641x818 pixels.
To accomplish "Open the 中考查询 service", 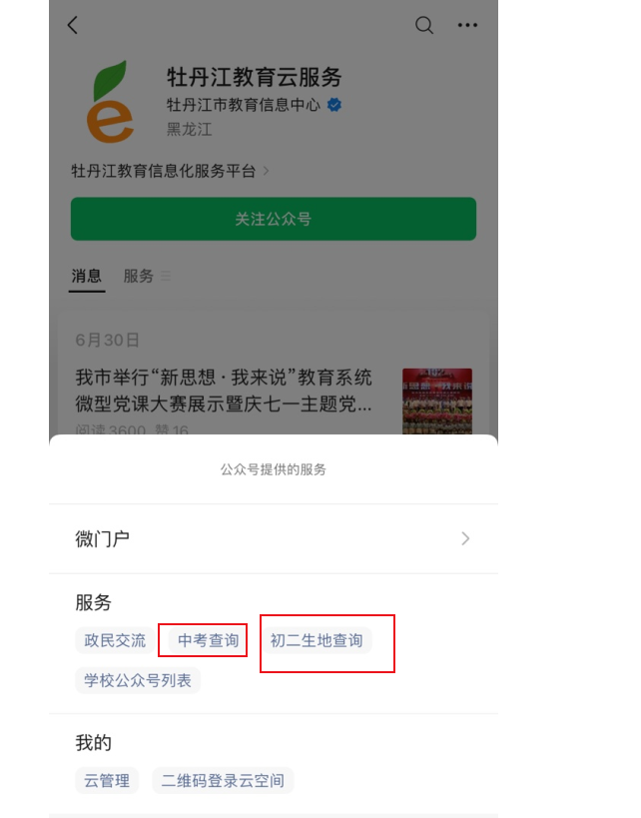I will pyautogui.click(x=208, y=640).
